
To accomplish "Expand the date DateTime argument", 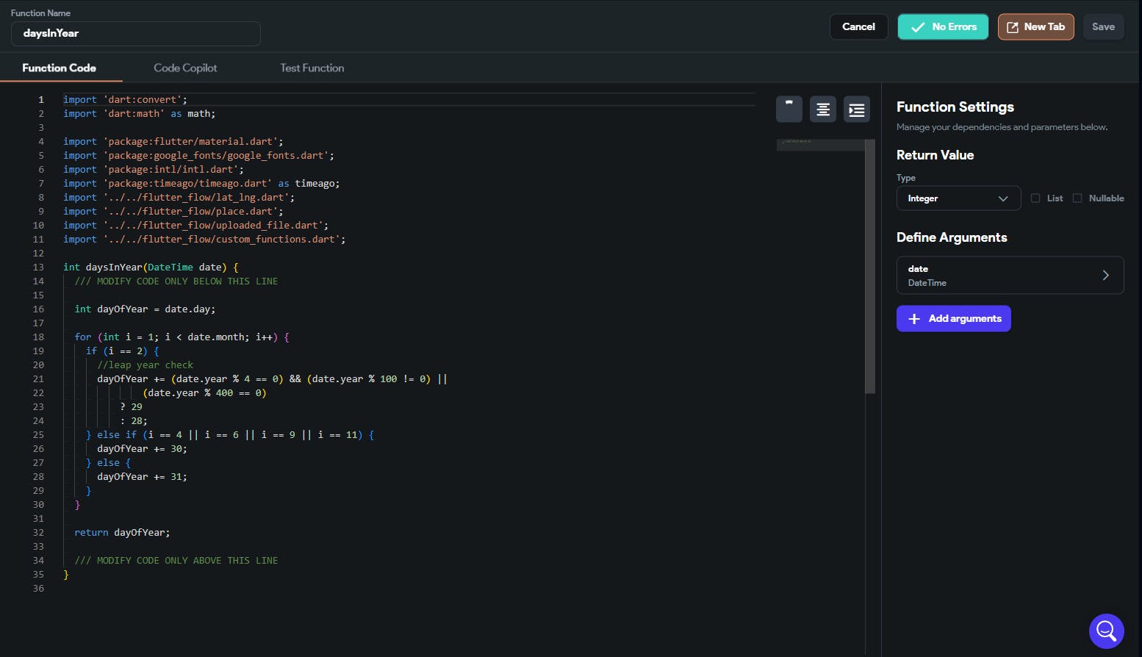I will point(999,276).
